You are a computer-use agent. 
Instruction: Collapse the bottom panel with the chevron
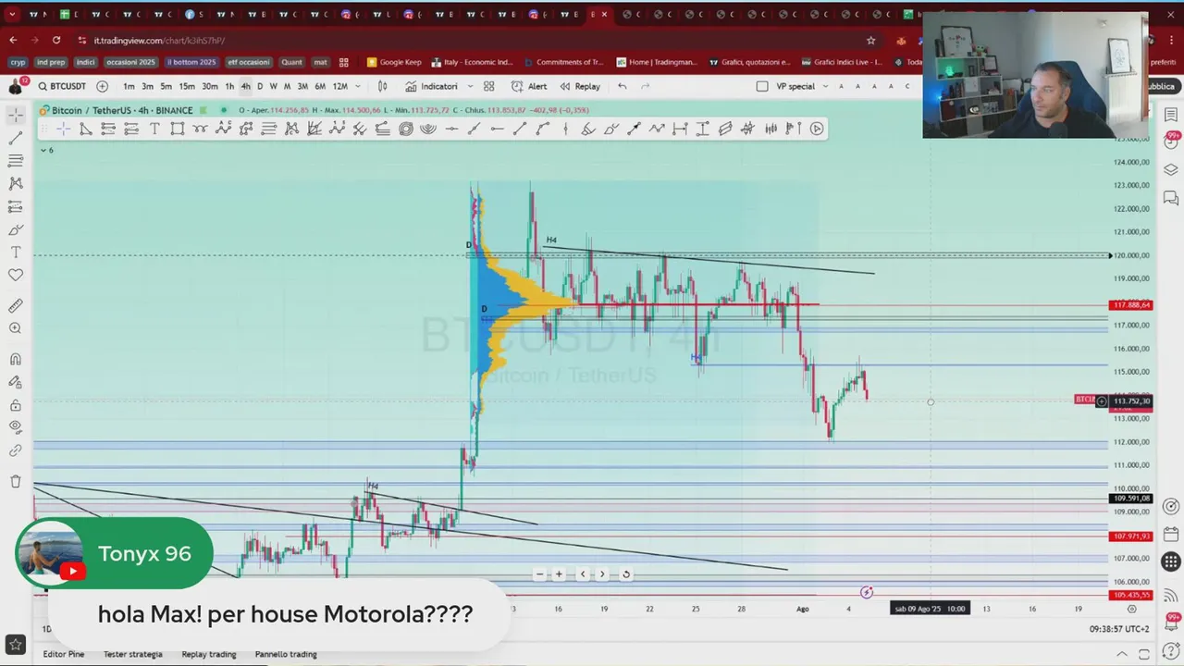click(x=1123, y=654)
